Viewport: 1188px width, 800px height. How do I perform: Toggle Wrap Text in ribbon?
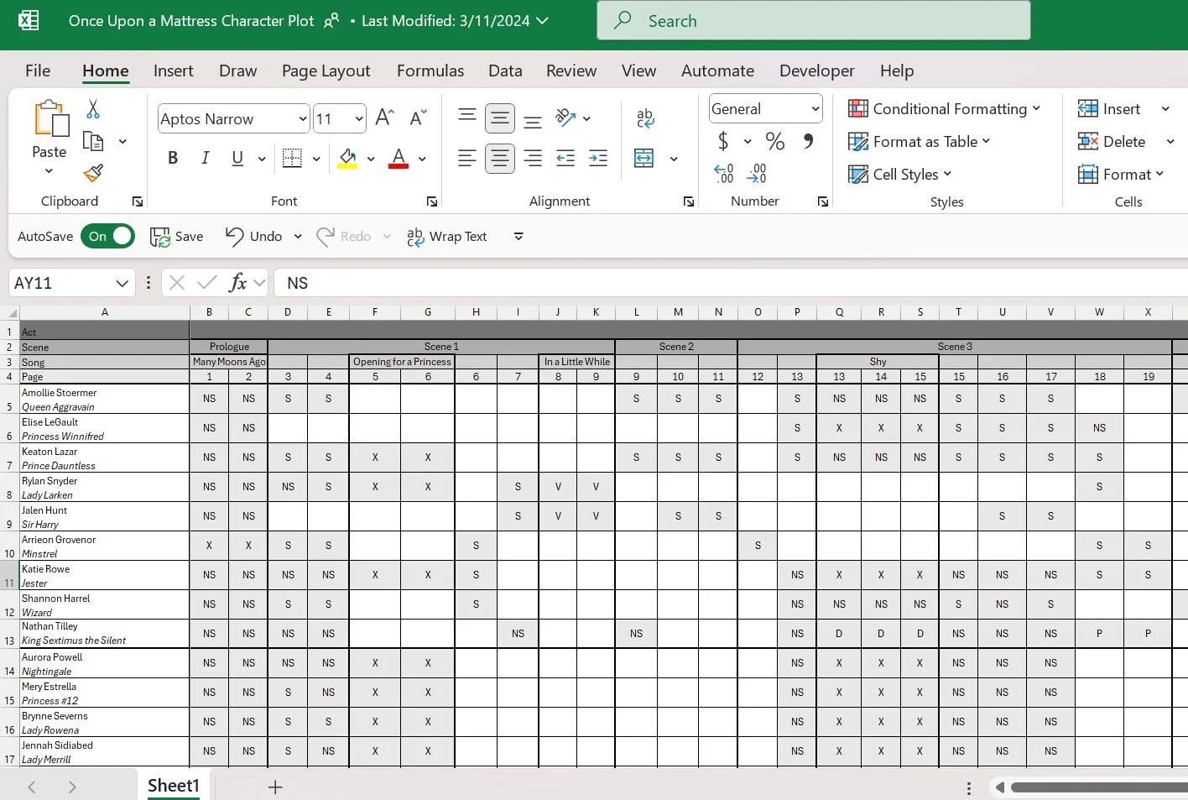click(x=645, y=118)
